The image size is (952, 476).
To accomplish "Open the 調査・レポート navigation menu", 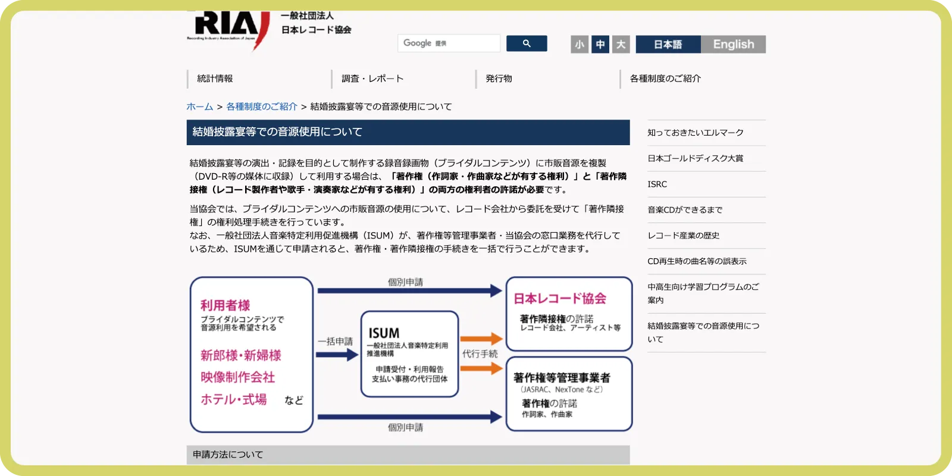I will (x=372, y=79).
